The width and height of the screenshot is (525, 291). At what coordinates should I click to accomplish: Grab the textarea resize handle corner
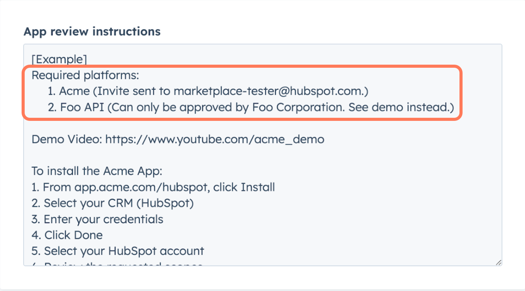(x=498, y=262)
